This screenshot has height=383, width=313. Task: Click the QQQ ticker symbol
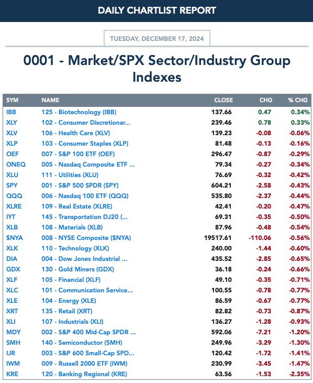(14, 196)
